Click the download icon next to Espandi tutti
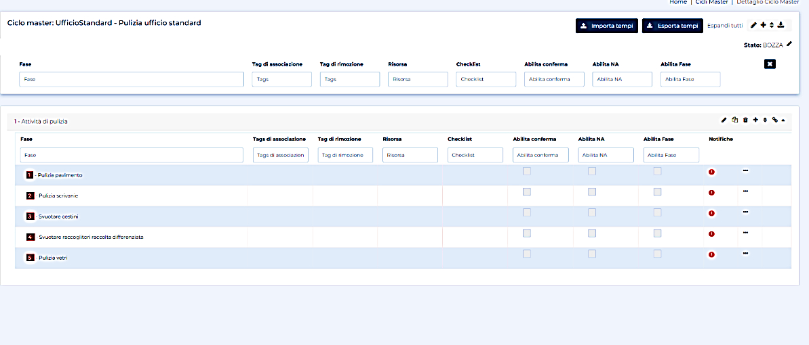 click(x=781, y=26)
